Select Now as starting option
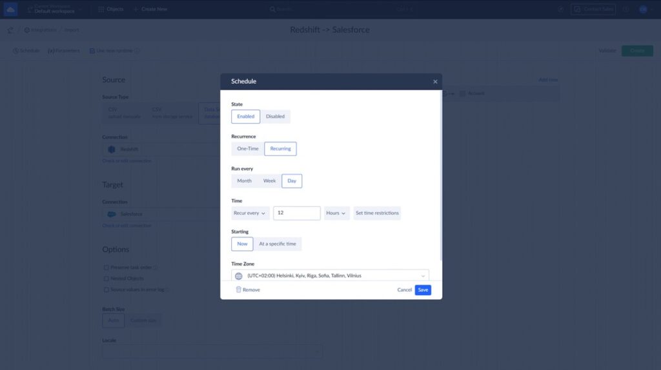 (x=242, y=244)
